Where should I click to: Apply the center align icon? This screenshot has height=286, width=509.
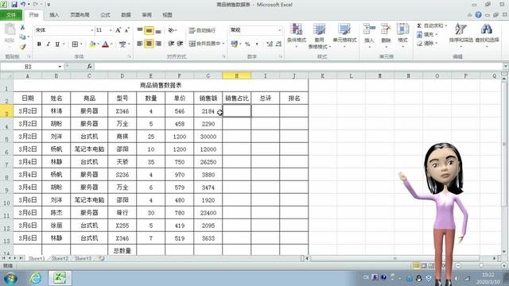149,44
